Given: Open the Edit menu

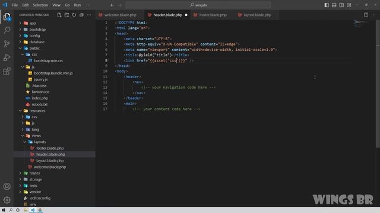Looking at the screenshot, I should (26, 5).
